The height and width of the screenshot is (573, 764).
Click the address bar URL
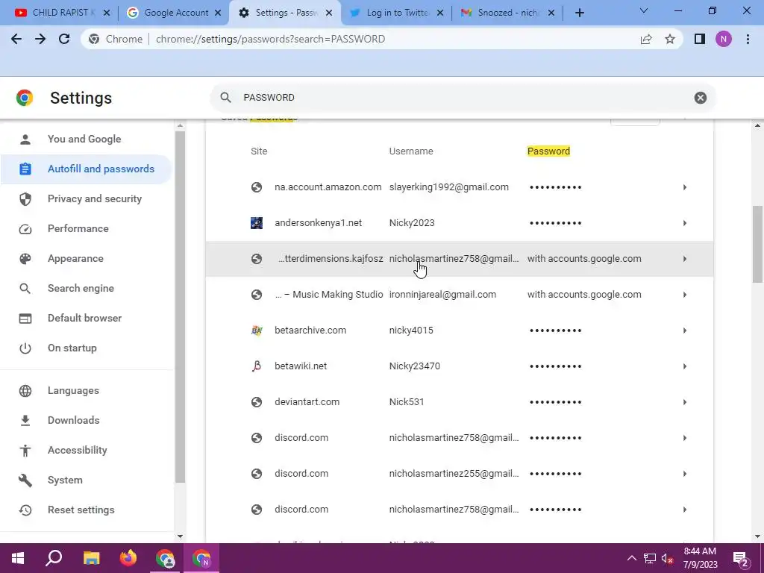(x=270, y=39)
